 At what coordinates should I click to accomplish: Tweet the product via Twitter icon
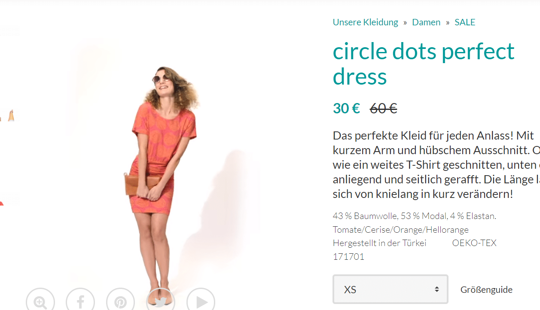[x=161, y=302]
